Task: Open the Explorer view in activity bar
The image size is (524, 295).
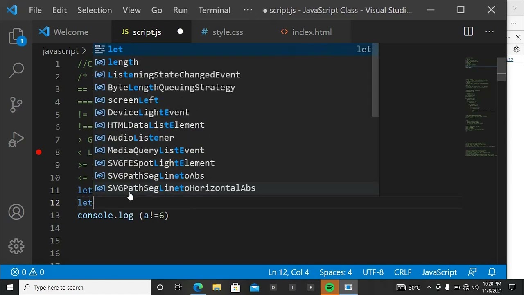Action: point(16,36)
